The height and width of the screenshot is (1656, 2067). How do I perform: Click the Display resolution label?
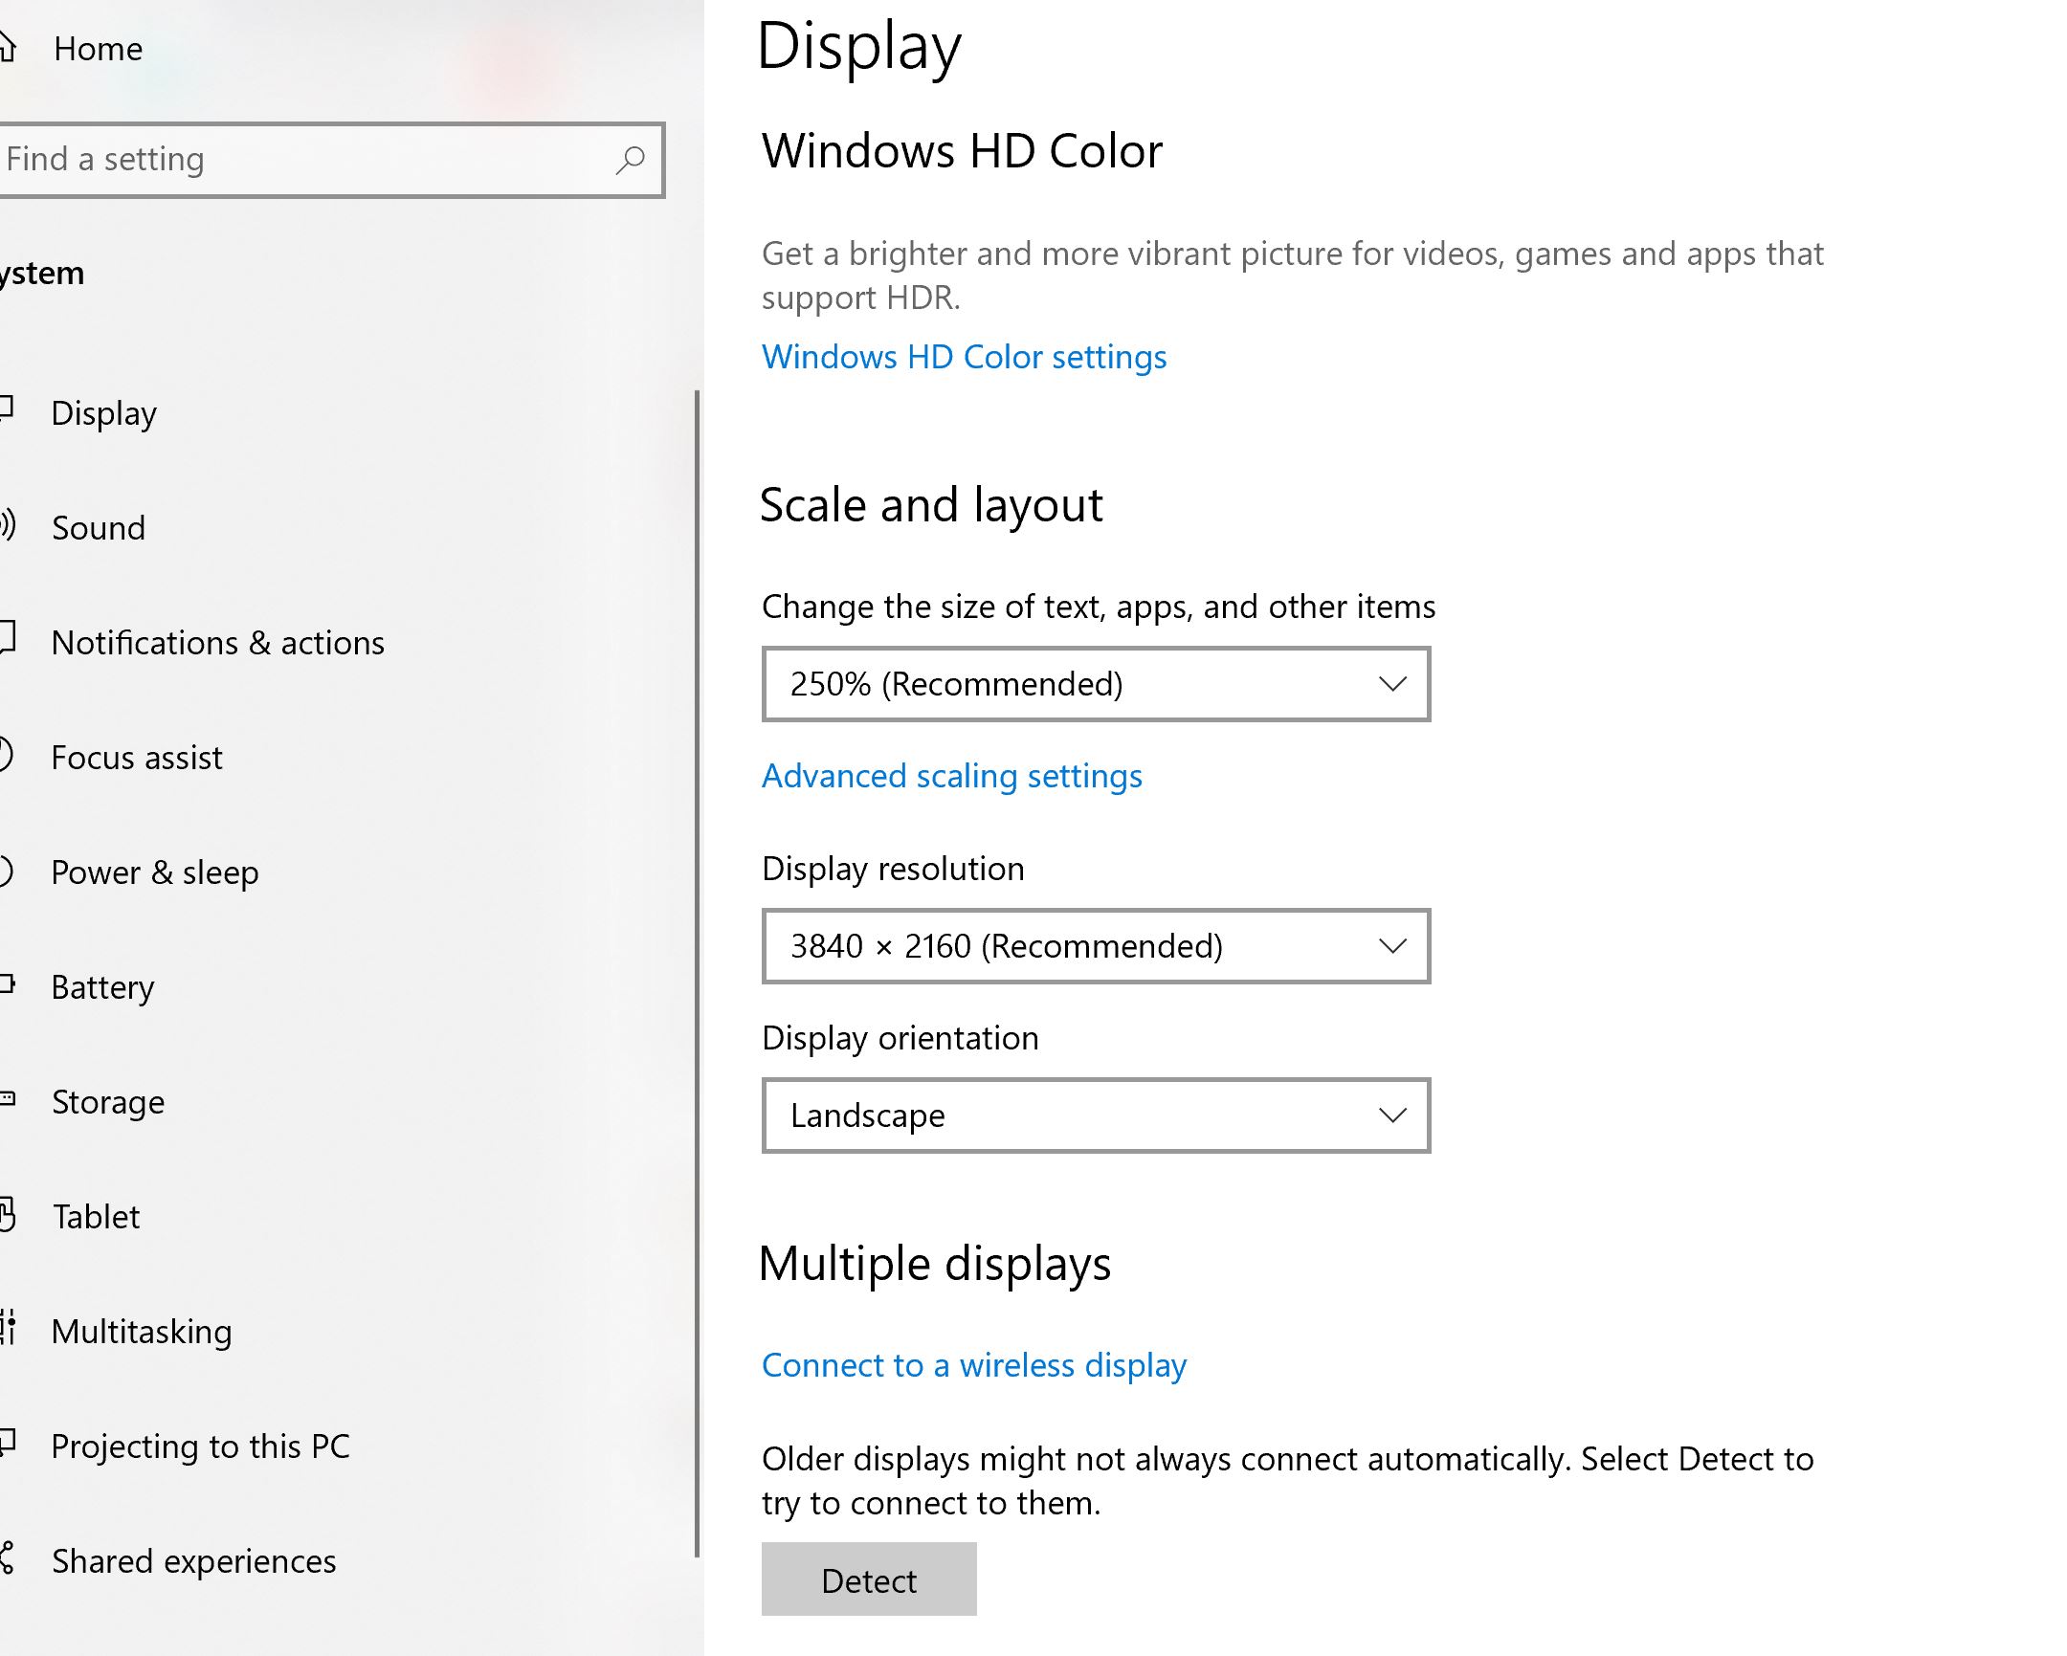coord(893,870)
